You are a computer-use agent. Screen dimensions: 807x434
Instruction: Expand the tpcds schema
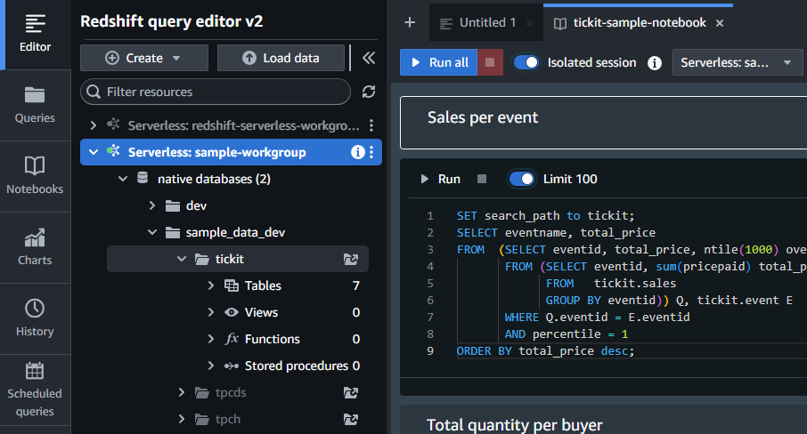(x=181, y=392)
